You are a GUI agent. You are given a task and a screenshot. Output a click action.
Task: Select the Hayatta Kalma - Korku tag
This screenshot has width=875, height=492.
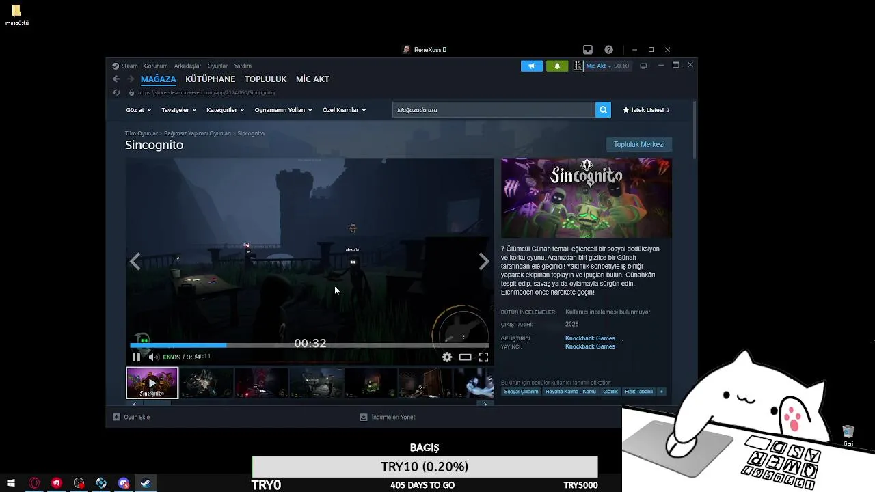click(x=570, y=392)
